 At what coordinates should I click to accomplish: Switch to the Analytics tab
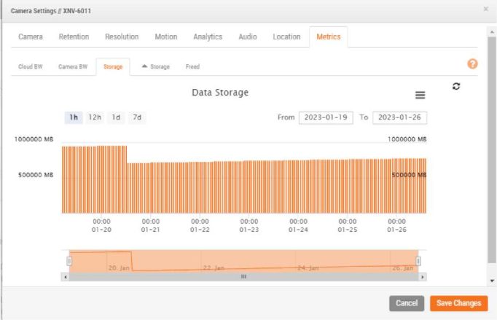(x=208, y=37)
